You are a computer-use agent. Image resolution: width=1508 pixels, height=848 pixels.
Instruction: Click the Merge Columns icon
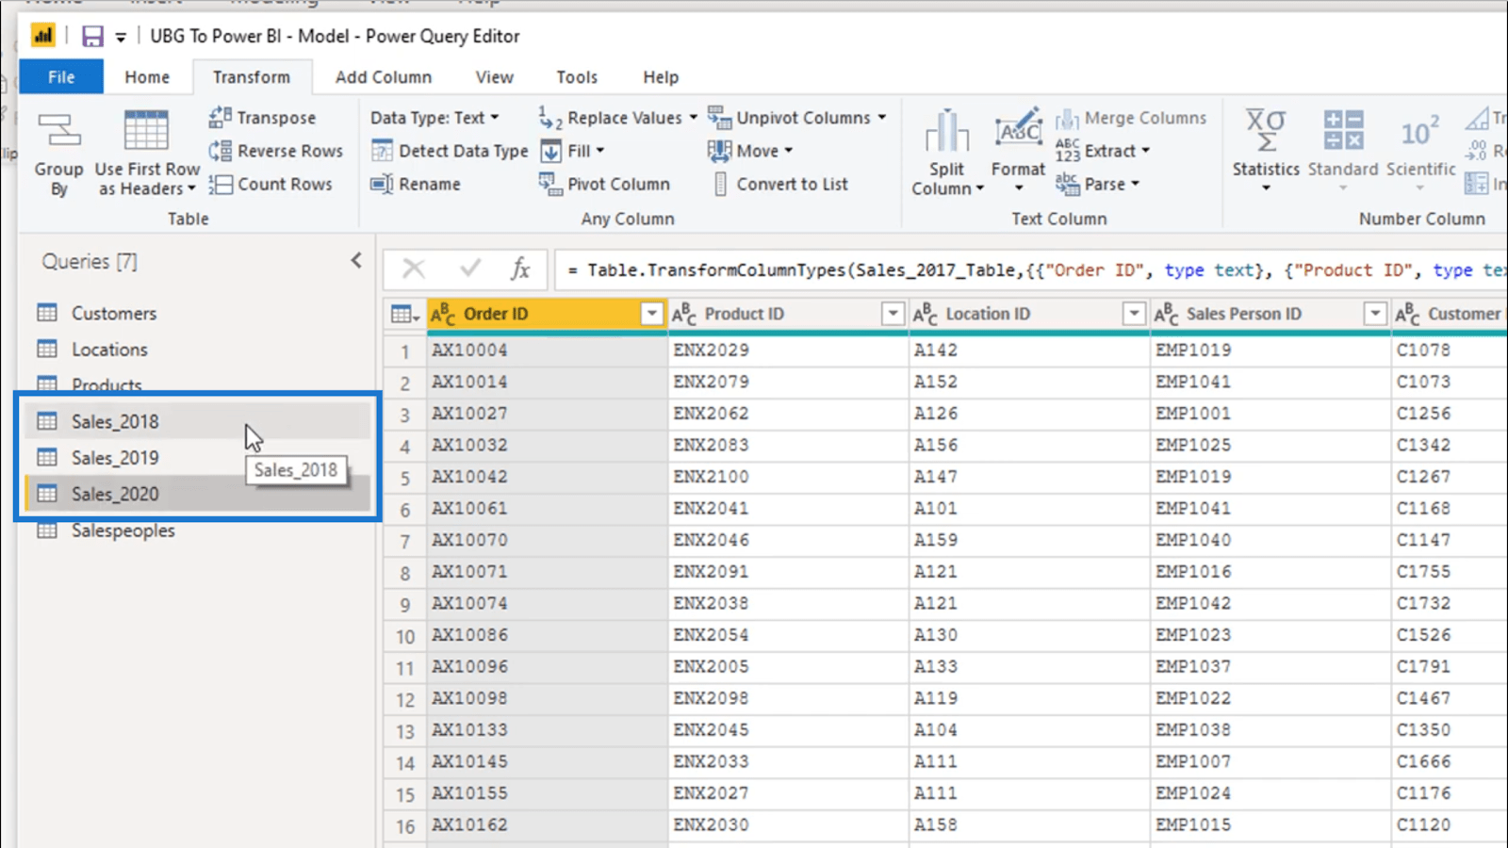1067,118
